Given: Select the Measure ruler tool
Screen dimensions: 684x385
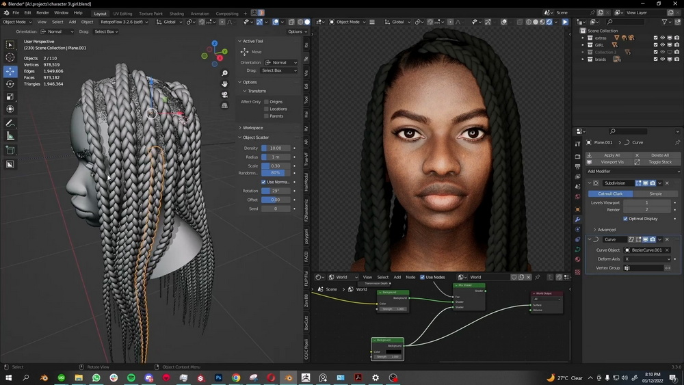Looking at the screenshot, I should click(10, 137).
